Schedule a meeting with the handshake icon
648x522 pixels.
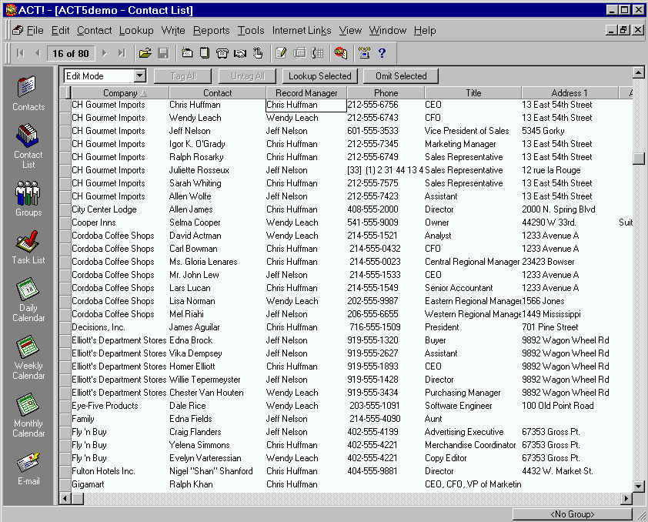[x=240, y=53]
